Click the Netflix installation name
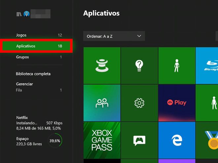Screen dimensions: 218x163 (x=22, y=118)
